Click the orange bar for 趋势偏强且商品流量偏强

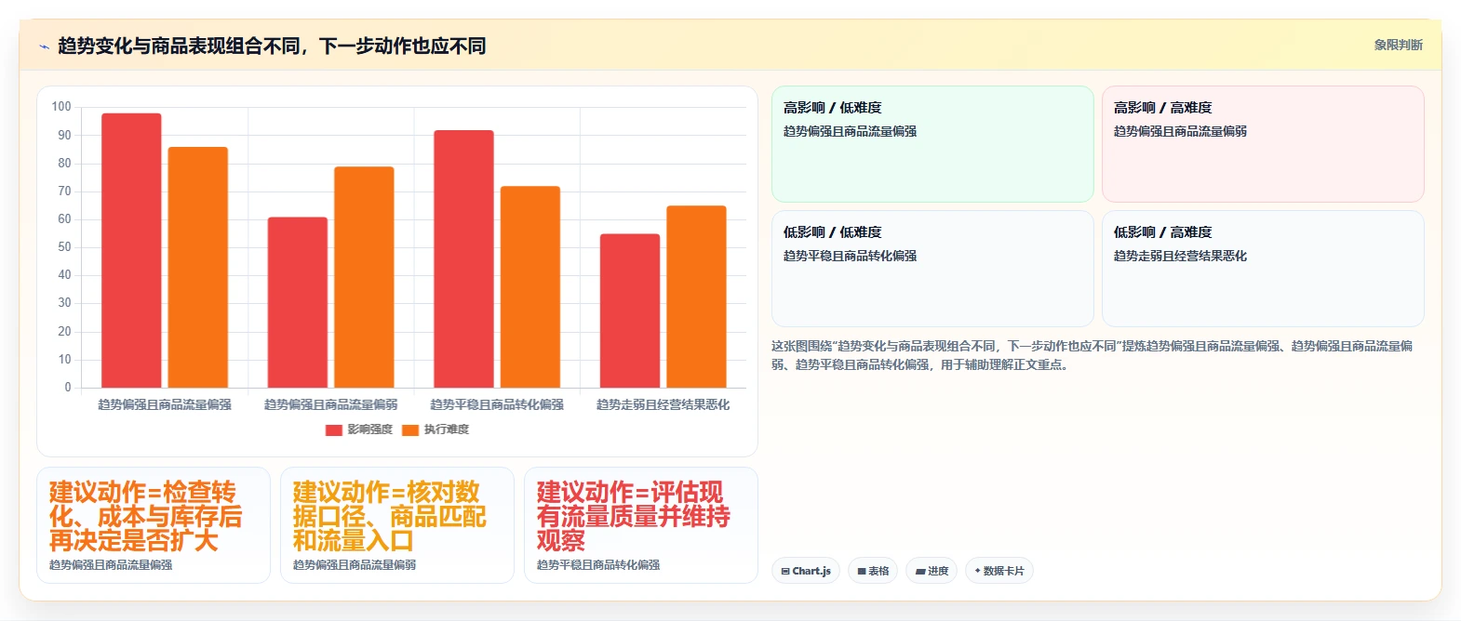pos(198,267)
